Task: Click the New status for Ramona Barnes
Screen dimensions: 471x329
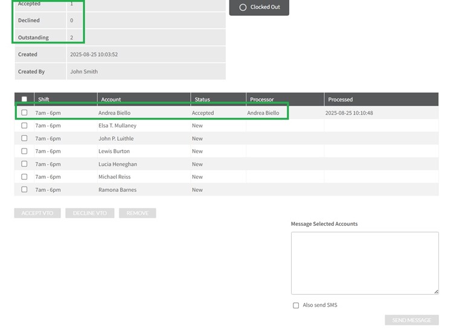Action: tap(197, 190)
